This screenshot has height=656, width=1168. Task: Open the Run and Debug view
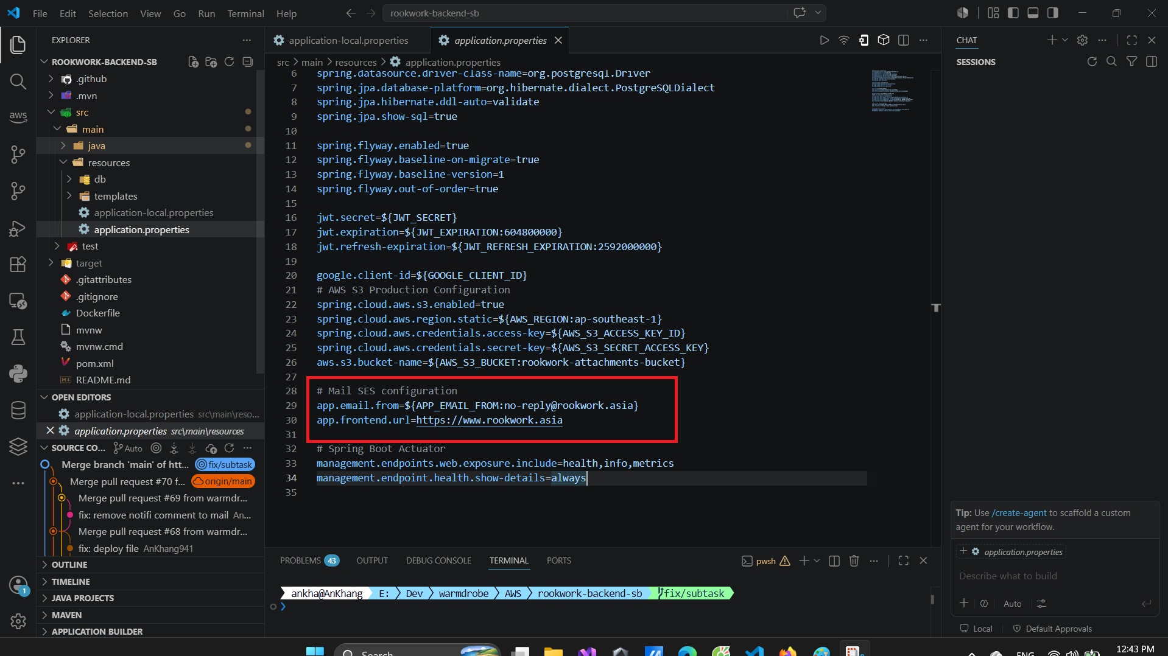[x=18, y=228]
